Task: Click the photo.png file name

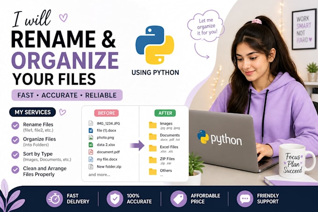Action: [x=106, y=138]
